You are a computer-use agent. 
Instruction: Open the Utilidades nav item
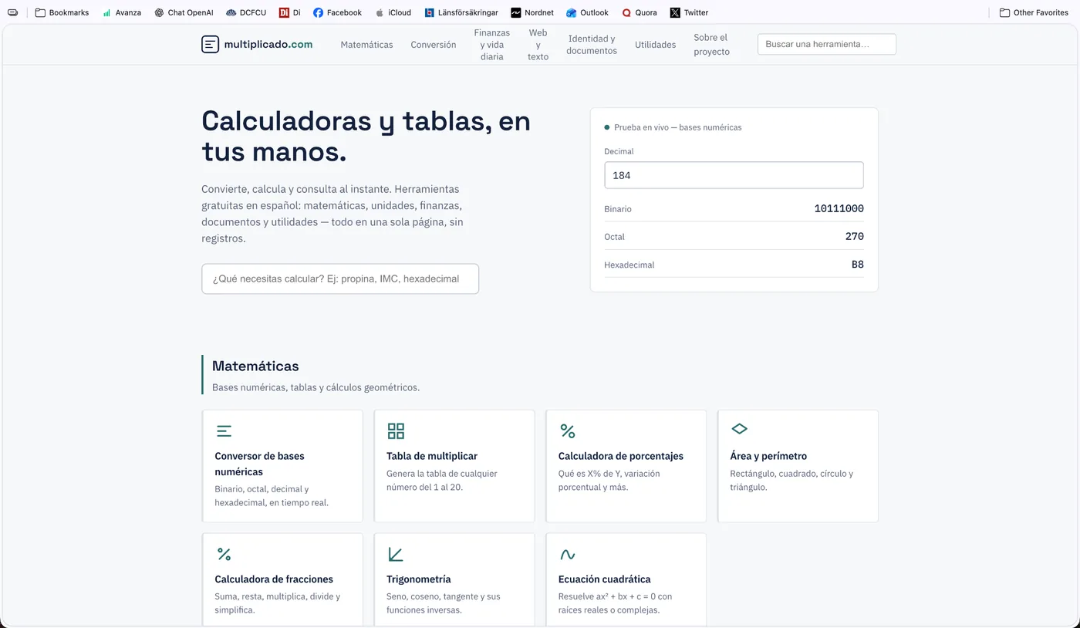[x=656, y=45]
